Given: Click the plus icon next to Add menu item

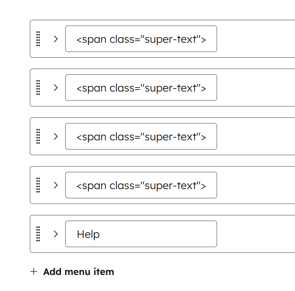Looking at the screenshot, I should point(34,272).
